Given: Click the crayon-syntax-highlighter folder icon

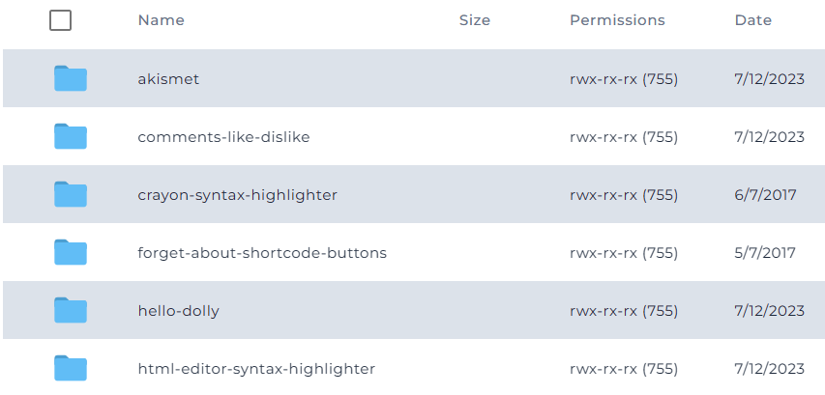Looking at the screenshot, I should pyautogui.click(x=70, y=195).
